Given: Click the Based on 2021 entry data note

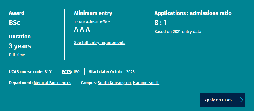Looking at the screenshot, I should (x=178, y=32).
